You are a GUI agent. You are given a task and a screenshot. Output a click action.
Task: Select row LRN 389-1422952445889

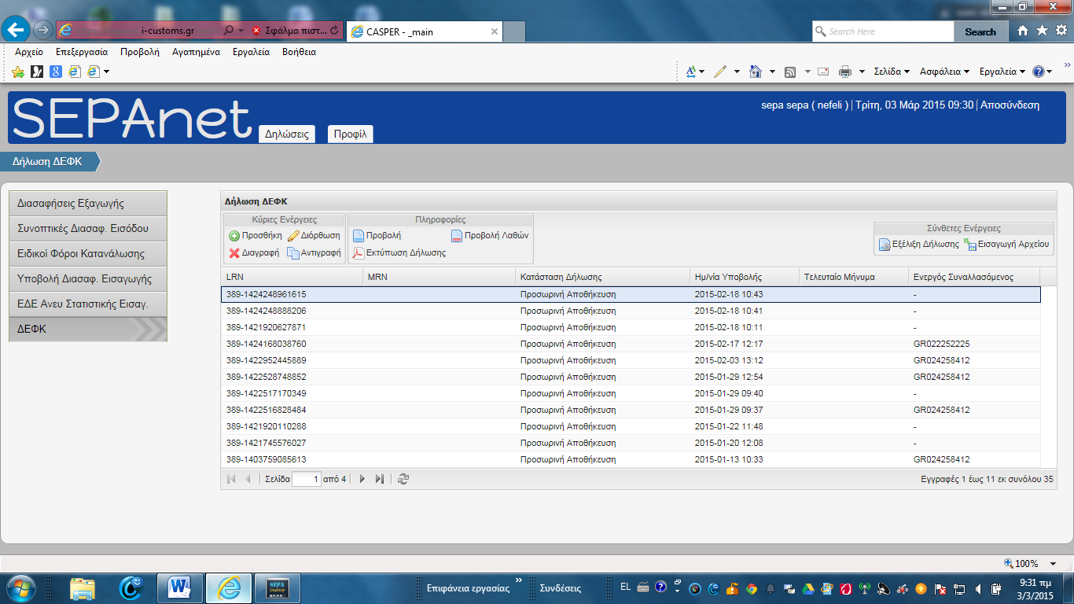[631, 360]
